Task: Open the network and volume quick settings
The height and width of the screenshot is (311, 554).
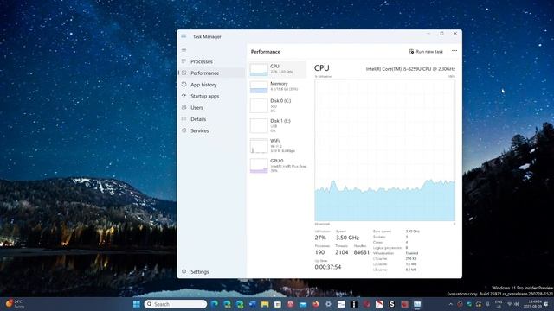Action: click(x=513, y=304)
